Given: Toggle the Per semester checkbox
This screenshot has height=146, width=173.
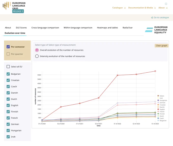Looking at the screenshot, I should click(8, 47).
